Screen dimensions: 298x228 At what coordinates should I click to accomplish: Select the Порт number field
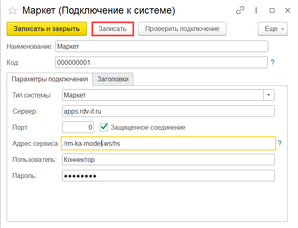pyautogui.click(x=78, y=127)
